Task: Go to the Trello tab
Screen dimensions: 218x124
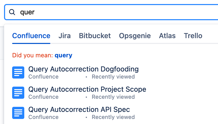Action: pyautogui.click(x=193, y=36)
